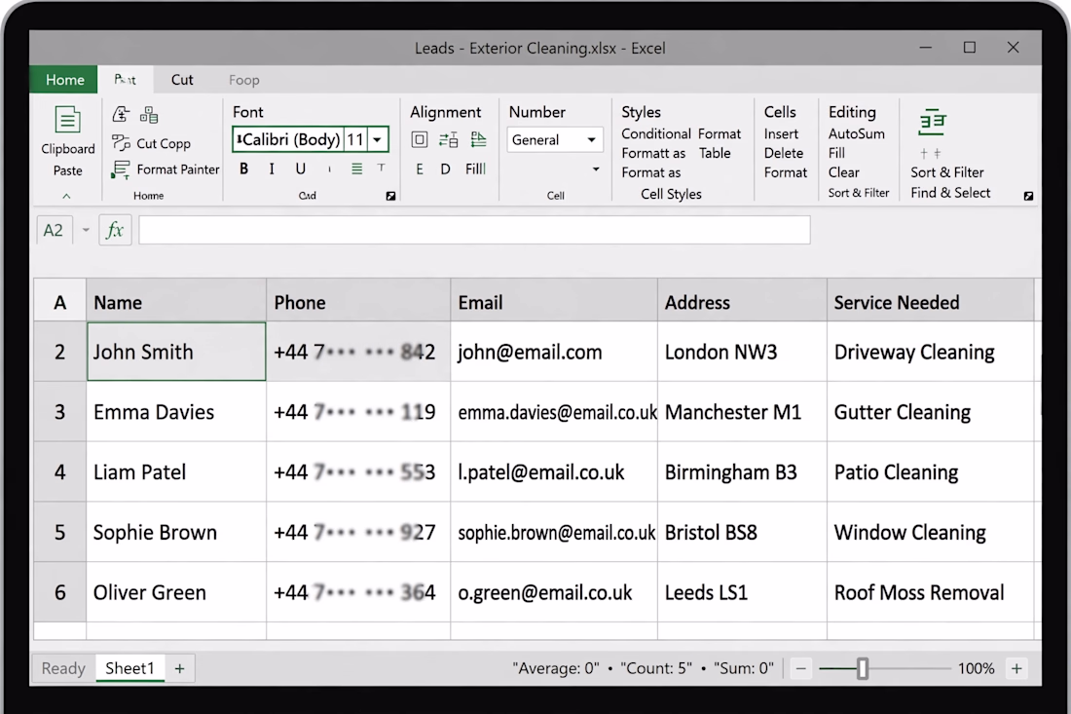The height and width of the screenshot is (714, 1071).
Task: Click the Format Painter brush icon
Action: (x=120, y=169)
